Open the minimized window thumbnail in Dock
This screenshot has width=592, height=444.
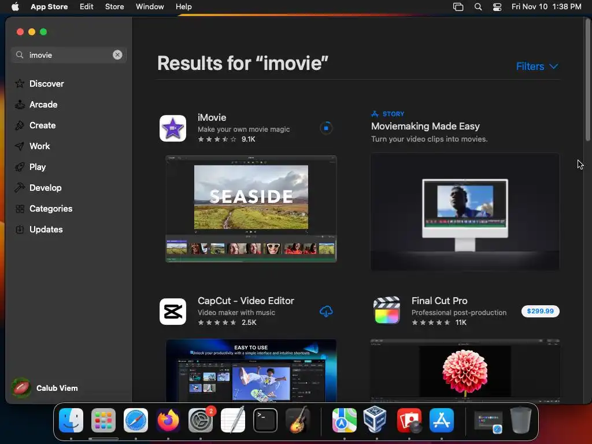pyautogui.click(x=488, y=421)
